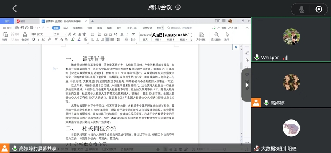Toggle subscript X₂ formatting

point(61,39)
